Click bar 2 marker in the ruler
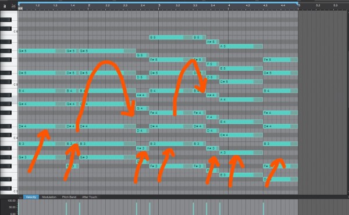This screenshot has width=349, height=215. [89, 5]
